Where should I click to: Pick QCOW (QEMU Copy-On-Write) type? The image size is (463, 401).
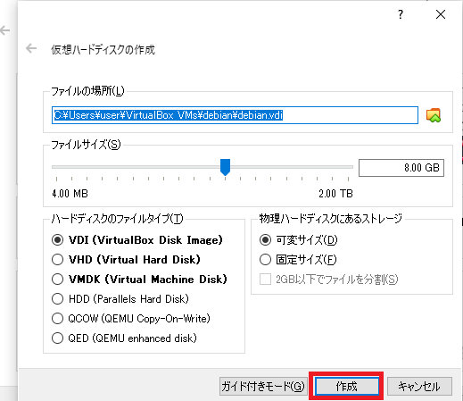point(131,319)
